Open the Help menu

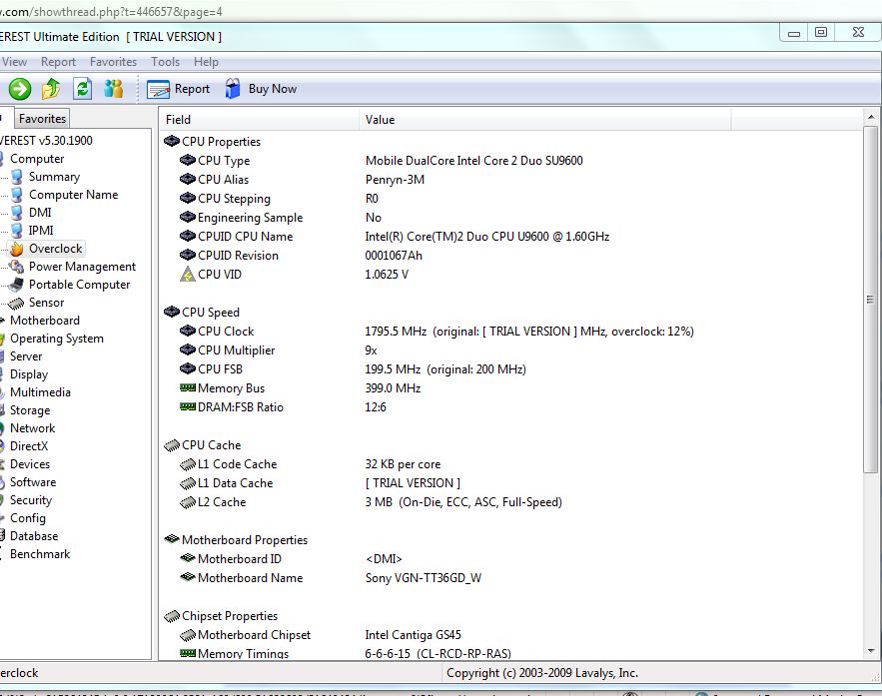tap(206, 62)
